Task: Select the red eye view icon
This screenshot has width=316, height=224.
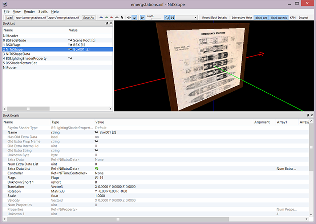Action: 112,17
